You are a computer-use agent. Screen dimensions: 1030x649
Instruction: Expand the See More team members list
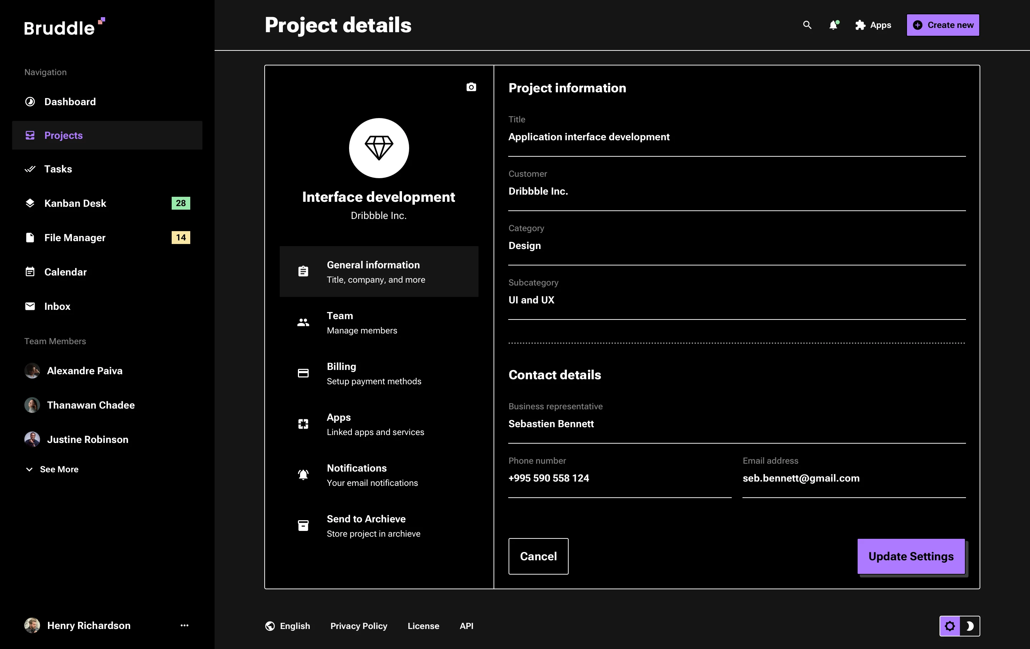tap(52, 469)
